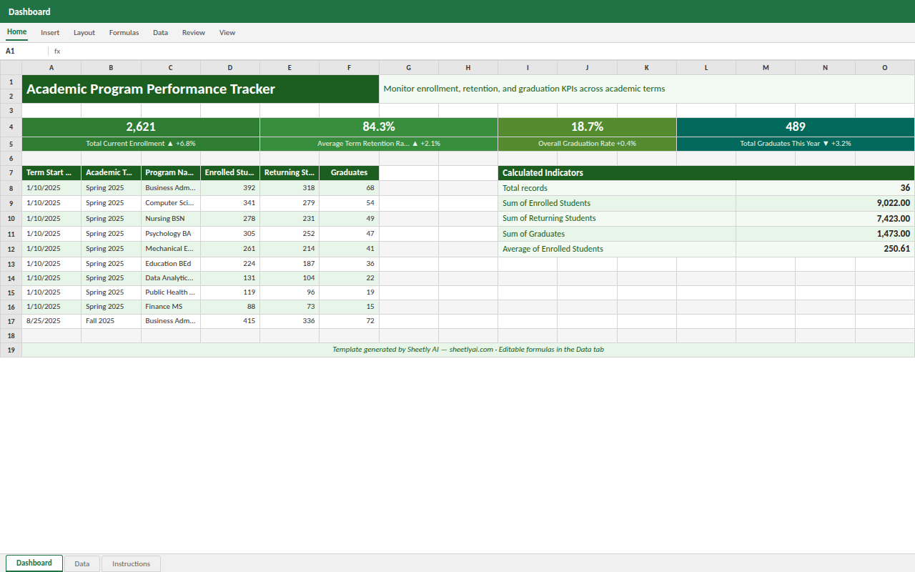Click the 7,423.00 returning students sum
The height and width of the screenshot is (572, 915).
(826, 219)
